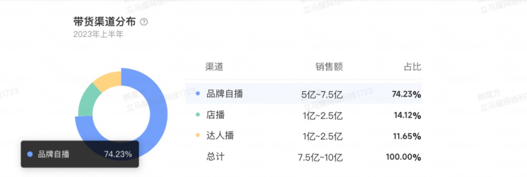
Task: Click the blue dot next to 品牌自播 in table
Action: [x=198, y=94]
